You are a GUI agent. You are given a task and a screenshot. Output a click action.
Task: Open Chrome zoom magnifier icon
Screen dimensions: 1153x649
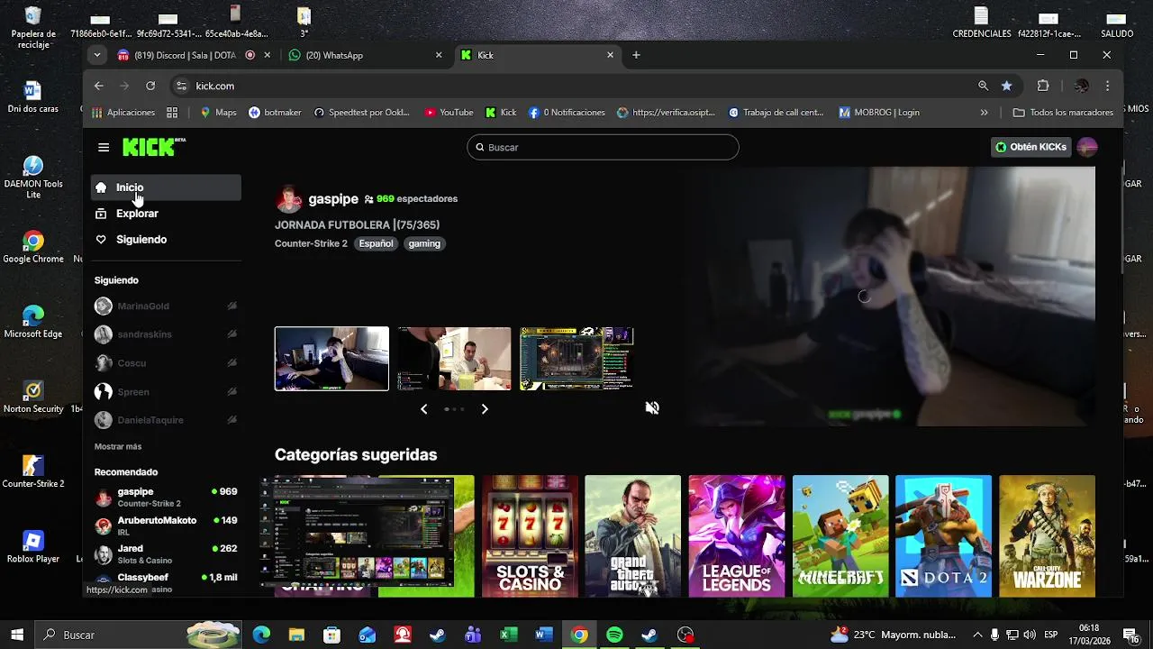point(983,86)
